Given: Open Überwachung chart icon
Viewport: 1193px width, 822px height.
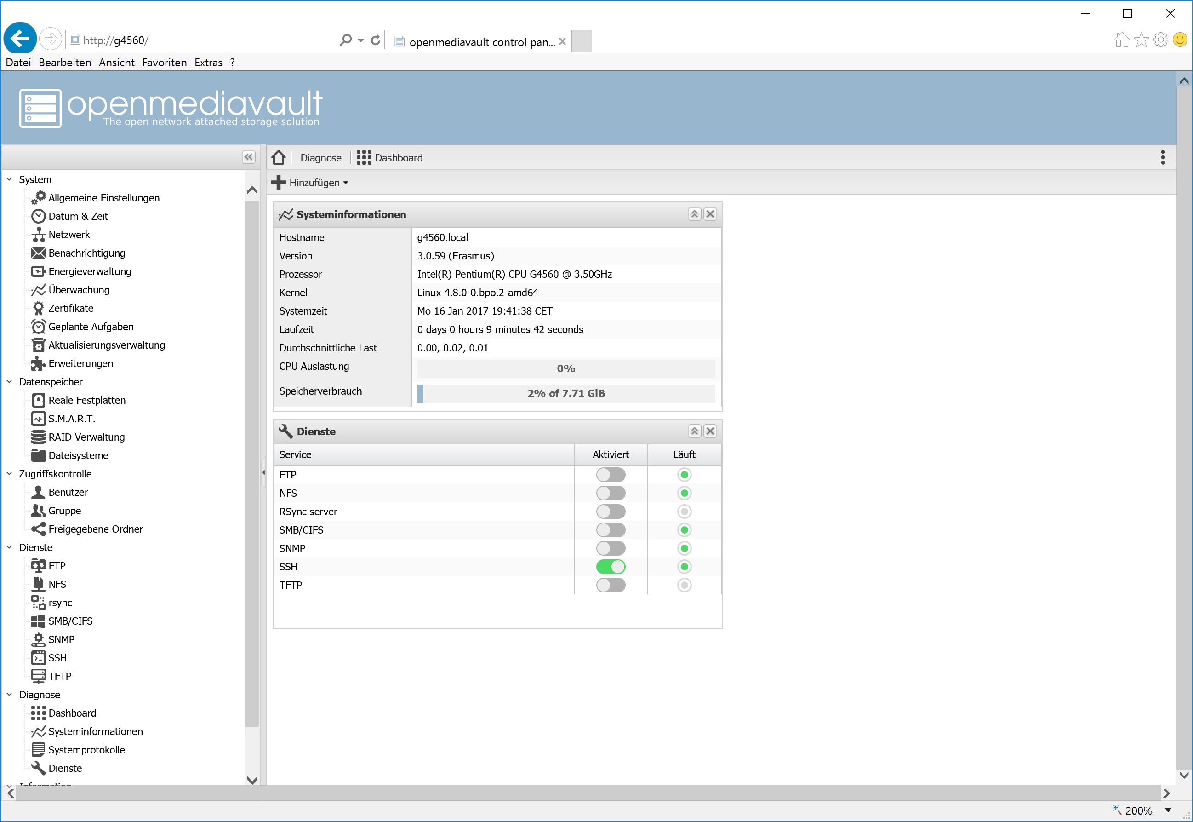Looking at the screenshot, I should (38, 290).
